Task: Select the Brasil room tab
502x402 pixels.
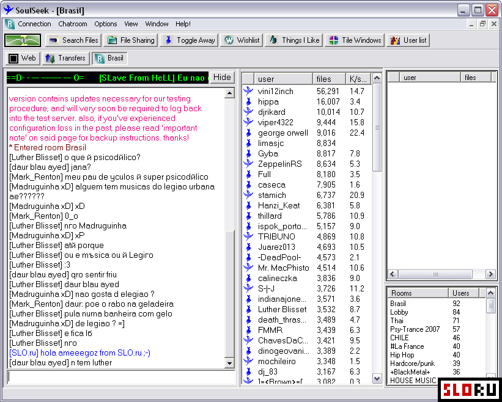Action: tap(109, 58)
